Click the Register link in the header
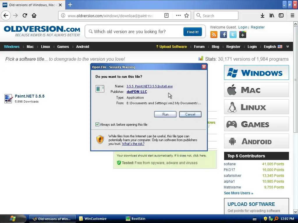This screenshot has width=298, height=223. [x=258, y=27]
